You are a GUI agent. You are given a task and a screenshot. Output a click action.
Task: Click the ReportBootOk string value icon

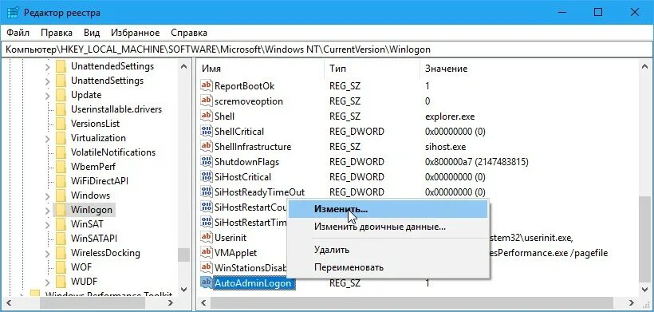click(x=207, y=86)
